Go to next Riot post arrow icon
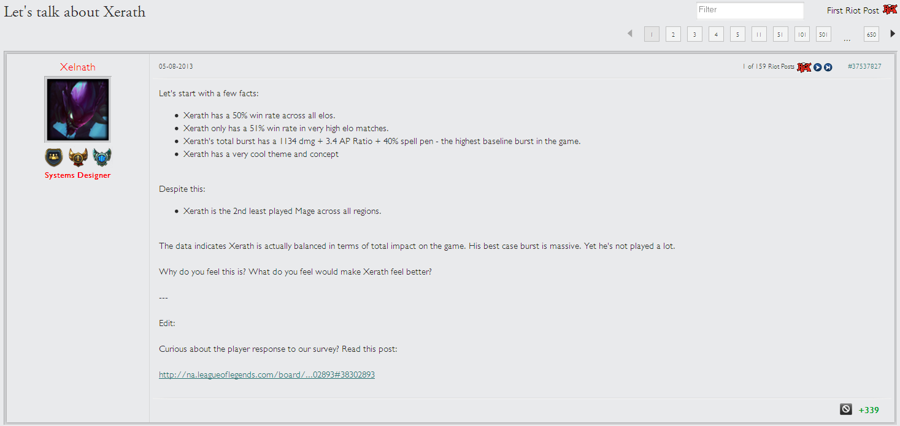The height and width of the screenshot is (426, 900). 818,67
